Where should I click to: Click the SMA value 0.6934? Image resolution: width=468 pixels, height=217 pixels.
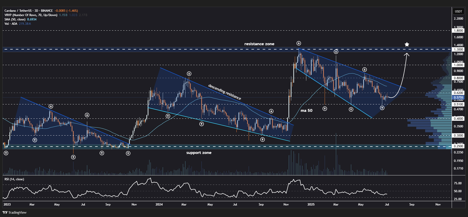pos(32,19)
